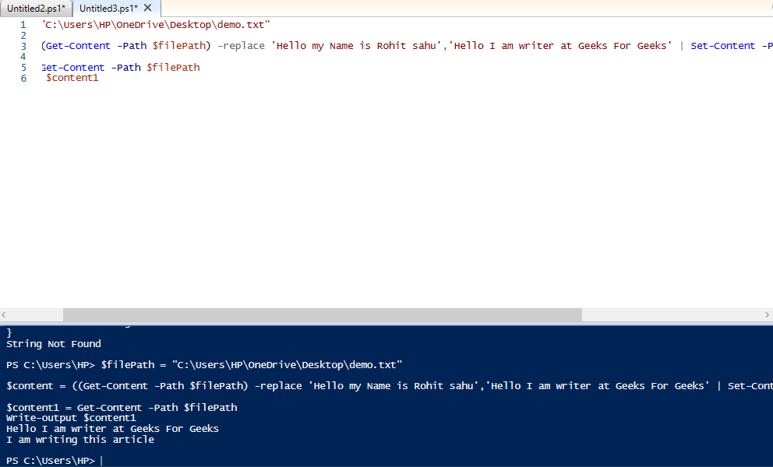Click the 'I am writing this article' output line
Viewport: 773px width, 467px height.
80,440
